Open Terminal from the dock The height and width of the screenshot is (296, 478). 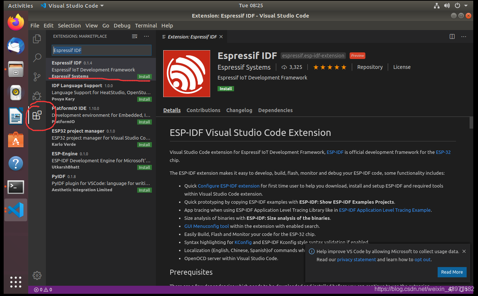coord(16,187)
